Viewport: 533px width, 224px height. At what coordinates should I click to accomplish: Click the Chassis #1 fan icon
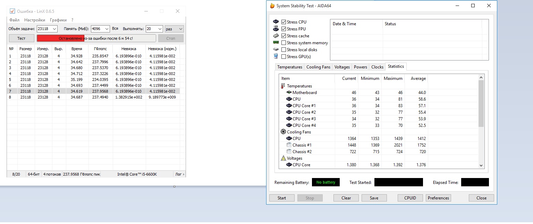pyautogui.click(x=289, y=145)
